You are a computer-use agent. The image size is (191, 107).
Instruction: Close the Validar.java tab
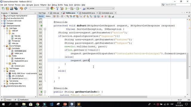[77, 13]
